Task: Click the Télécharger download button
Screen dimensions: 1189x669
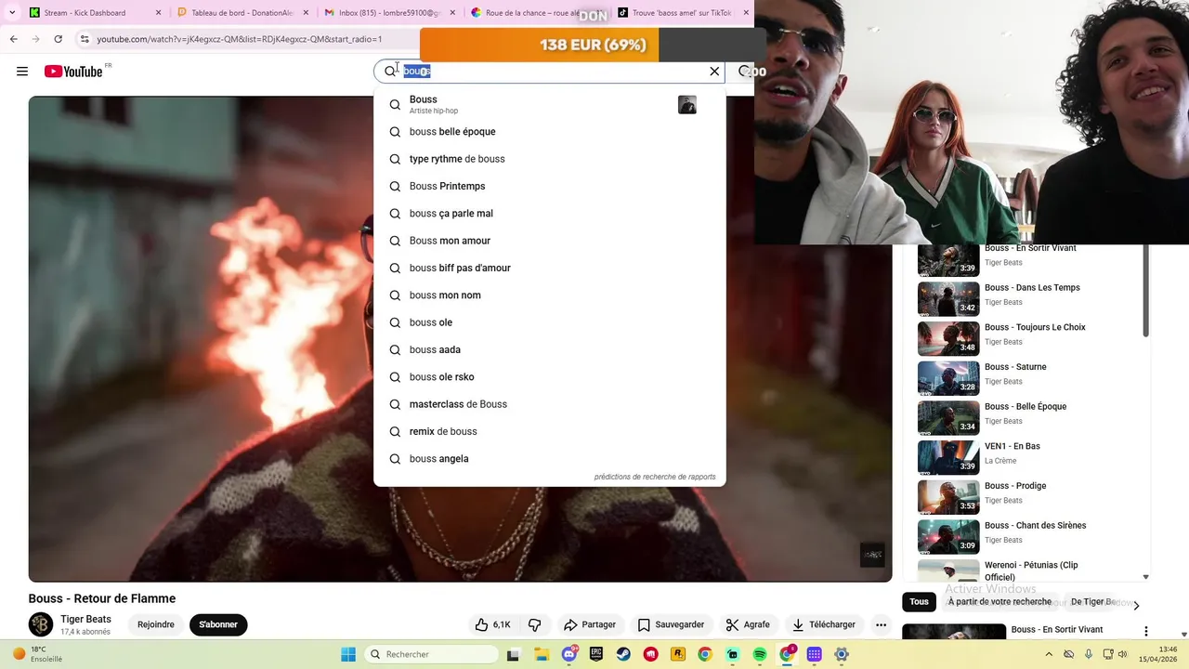Action: (x=824, y=624)
